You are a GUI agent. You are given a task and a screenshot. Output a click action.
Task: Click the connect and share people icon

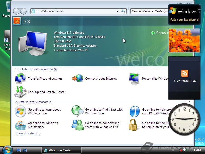click(x=78, y=125)
